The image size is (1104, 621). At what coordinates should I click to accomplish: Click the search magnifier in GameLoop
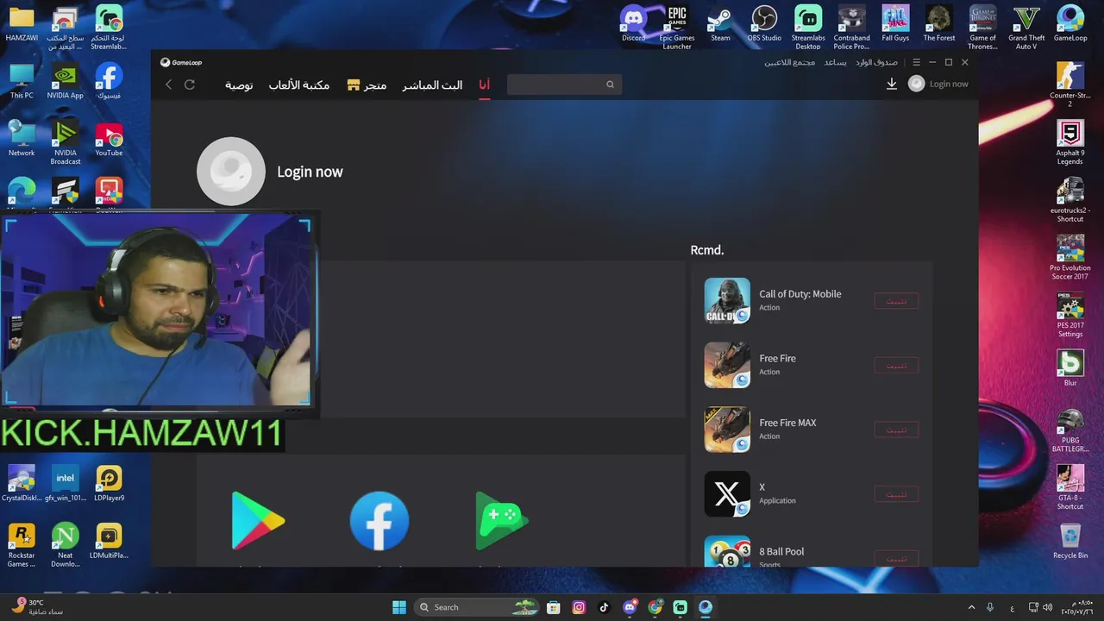tap(610, 85)
